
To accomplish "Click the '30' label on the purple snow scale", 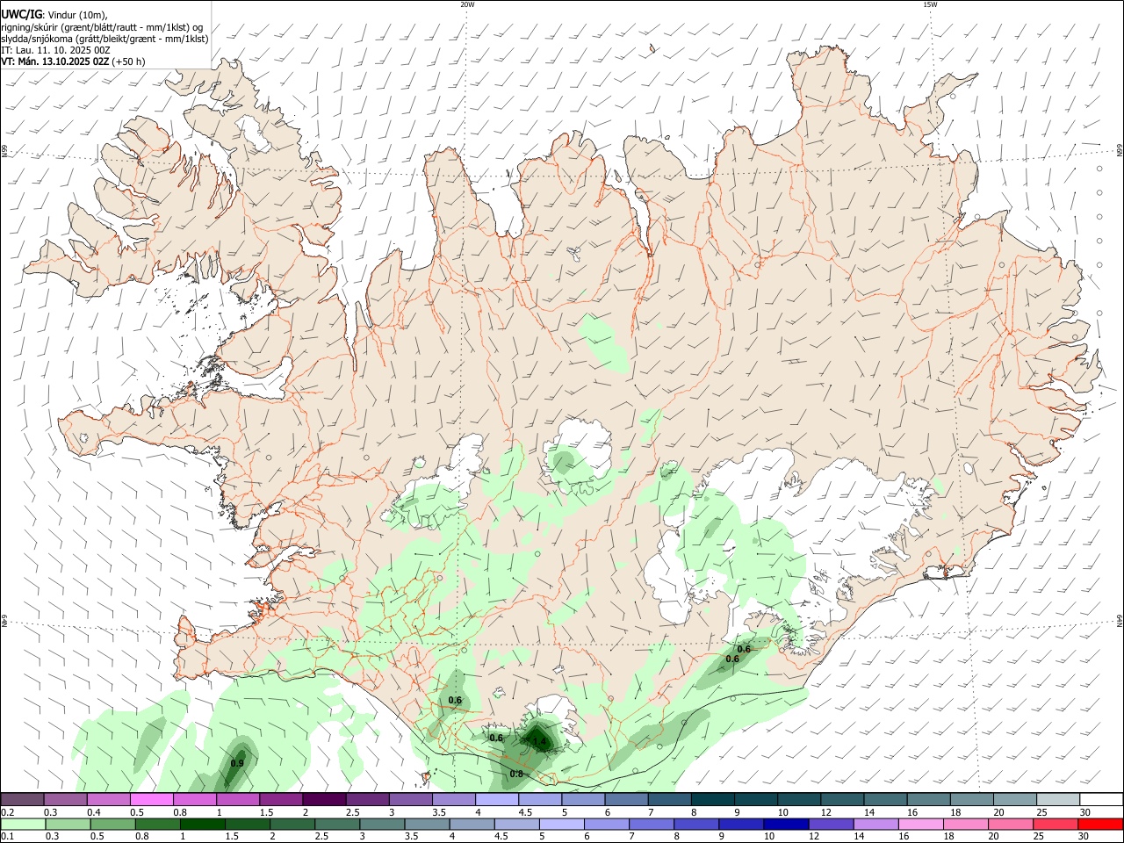I will point(1085,813).
